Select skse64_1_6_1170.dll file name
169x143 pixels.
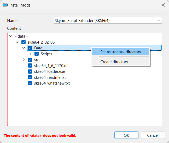click(x=51, y=66)
